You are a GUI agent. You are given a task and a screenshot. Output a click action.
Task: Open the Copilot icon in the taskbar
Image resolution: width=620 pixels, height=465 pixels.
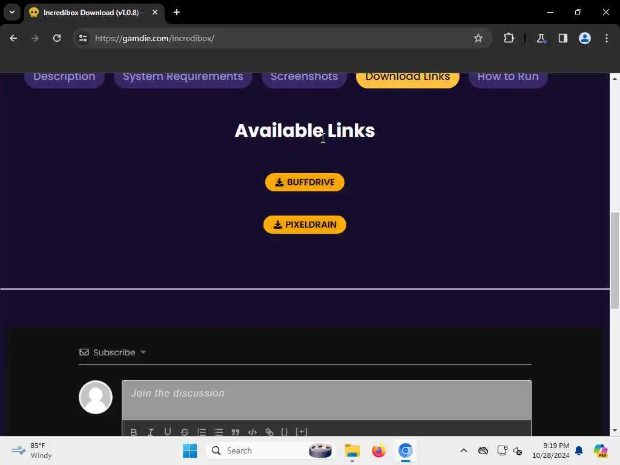(x=601, y=450)
